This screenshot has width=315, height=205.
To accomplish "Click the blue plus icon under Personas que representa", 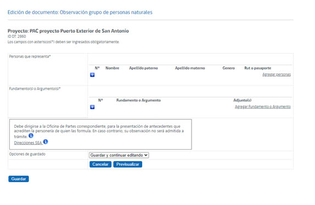I will click(92, 75).
